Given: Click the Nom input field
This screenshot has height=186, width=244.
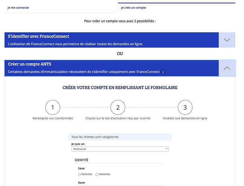Looking at the screenshot, I should [120, 186].
